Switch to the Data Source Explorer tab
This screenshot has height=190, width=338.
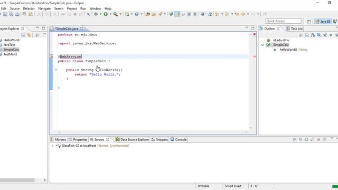[x=132, y=139]
